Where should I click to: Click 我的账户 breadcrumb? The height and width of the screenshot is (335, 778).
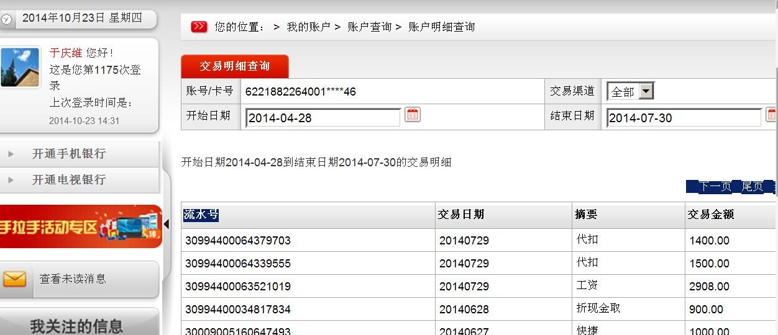pos(308,27)
